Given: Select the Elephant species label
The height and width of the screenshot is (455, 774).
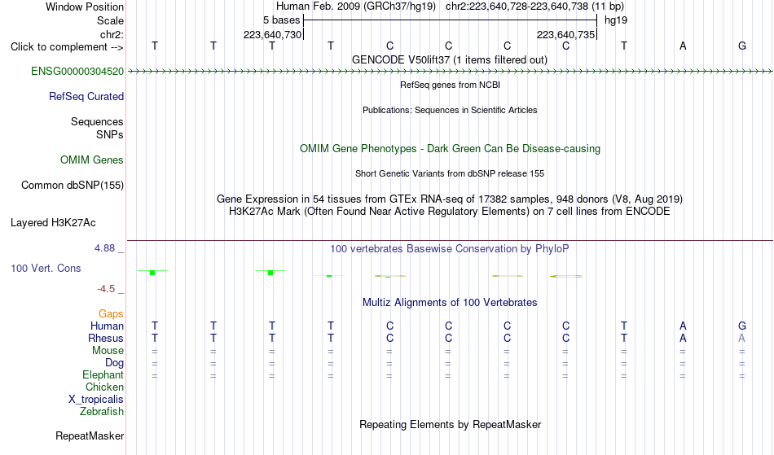Looking at the screenshot, I should 103,375.
